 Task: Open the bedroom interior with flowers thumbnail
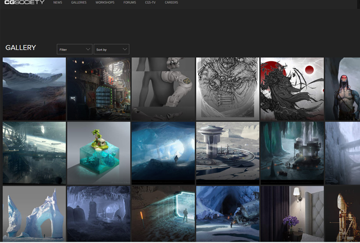tap(292, 214)
